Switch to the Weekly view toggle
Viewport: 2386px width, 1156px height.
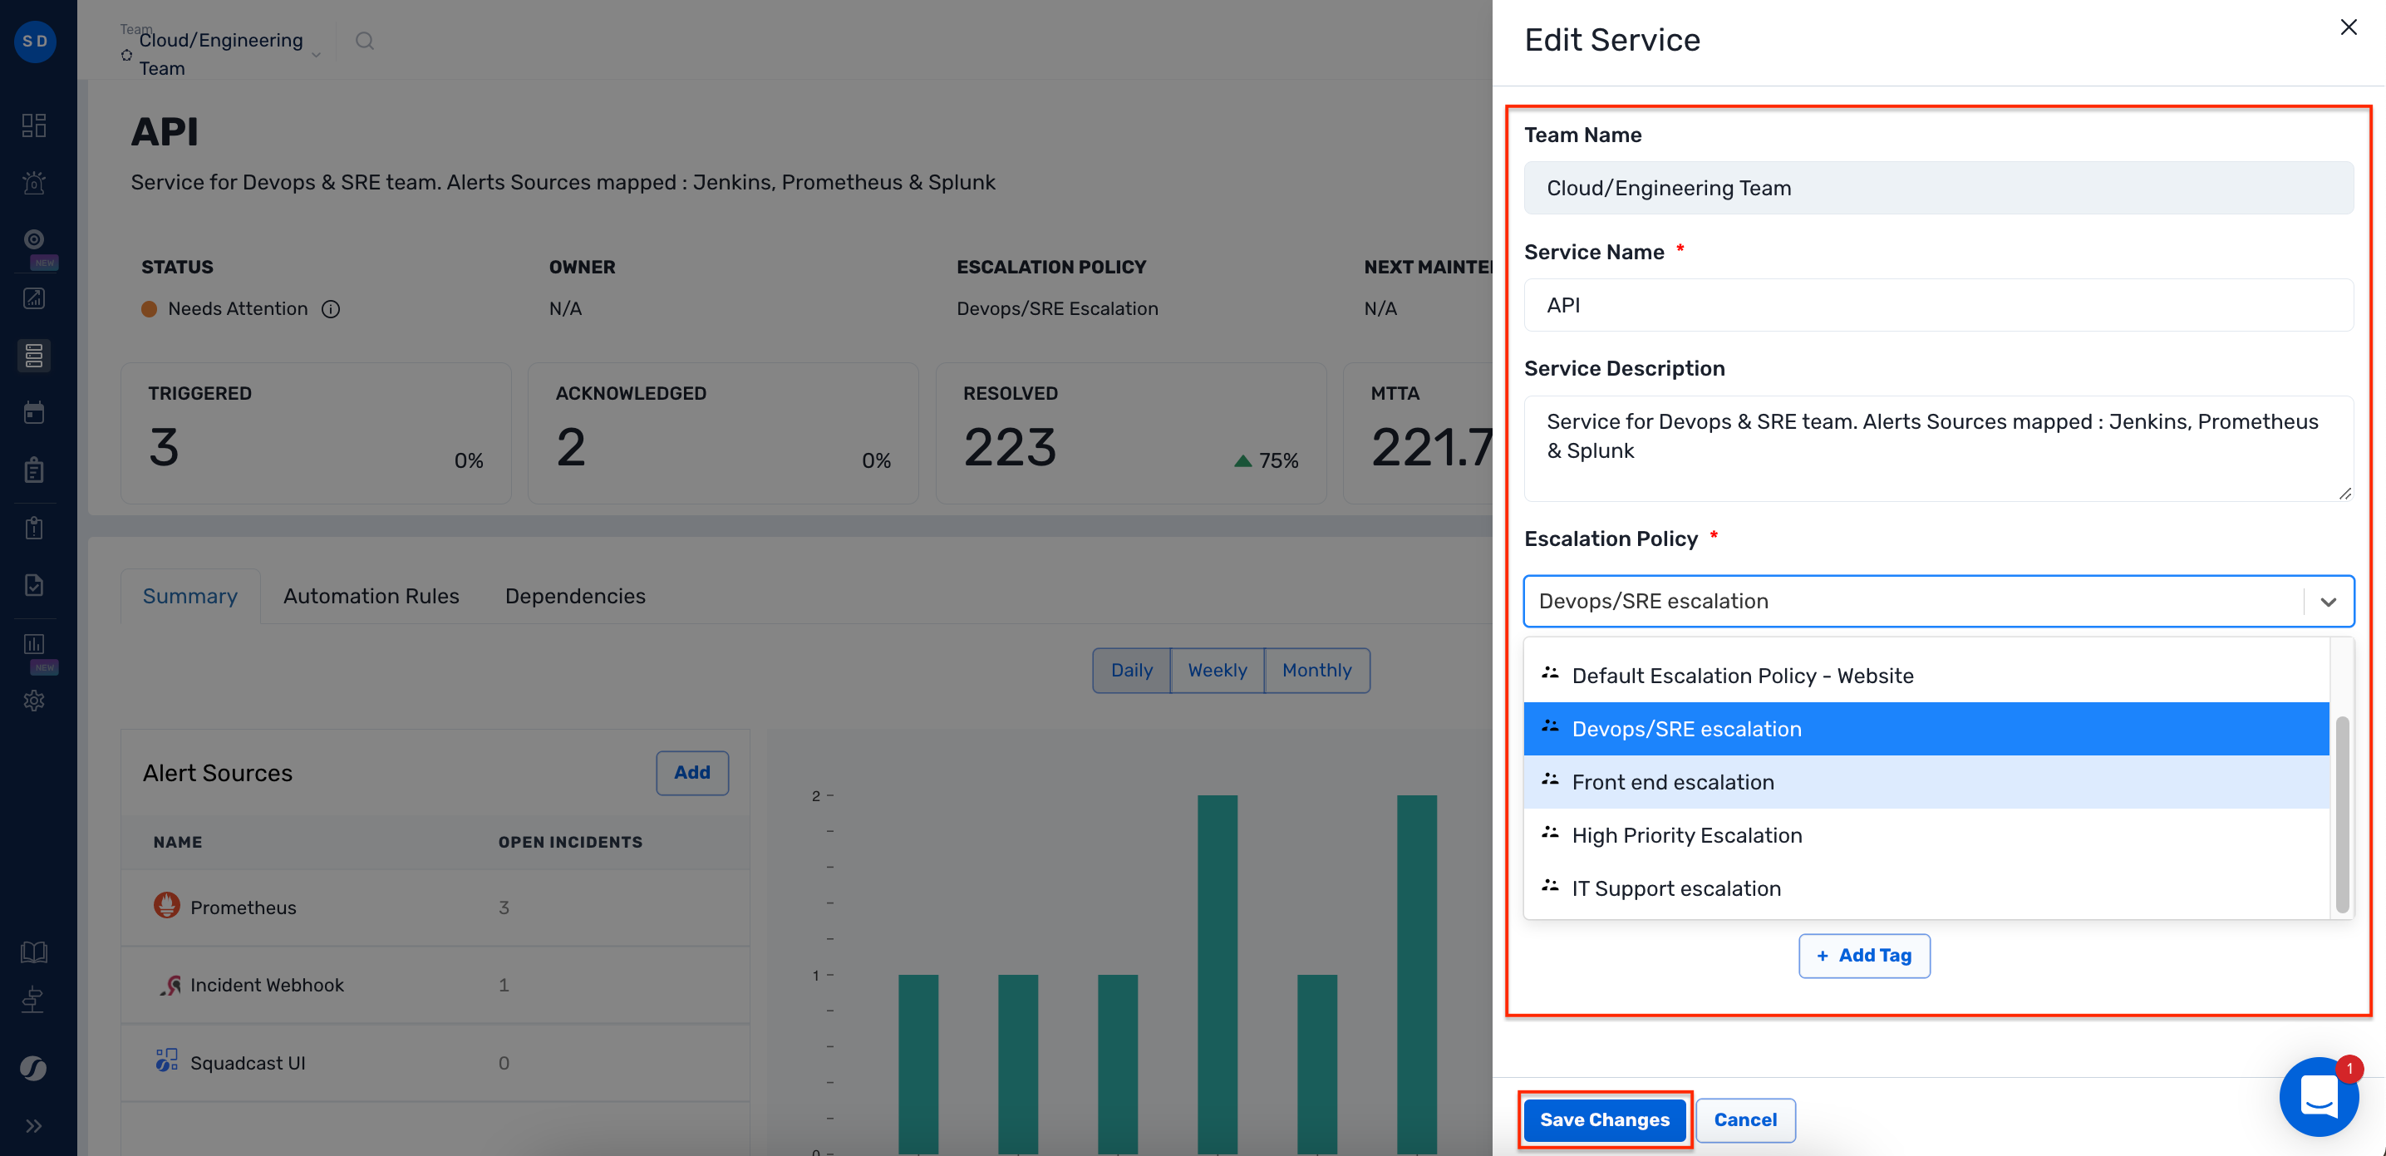pos(1216,670)
